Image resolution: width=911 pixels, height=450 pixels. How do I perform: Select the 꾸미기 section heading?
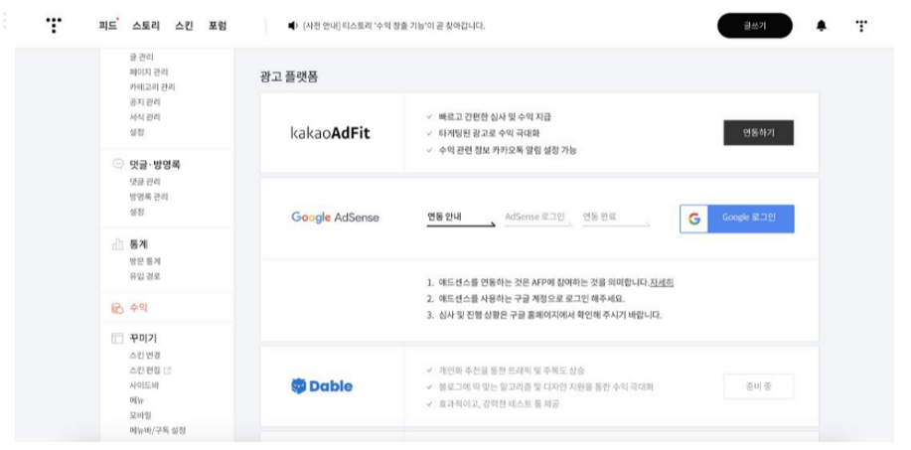(143, 339)
